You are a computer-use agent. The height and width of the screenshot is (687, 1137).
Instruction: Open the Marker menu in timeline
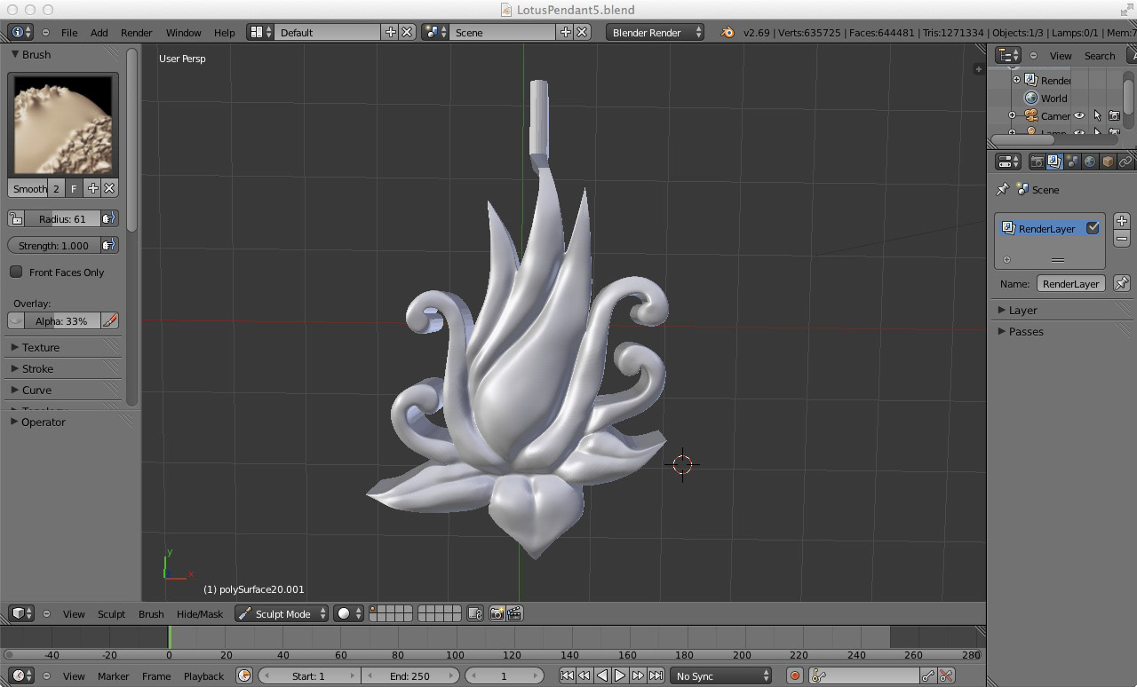(113, 675)
